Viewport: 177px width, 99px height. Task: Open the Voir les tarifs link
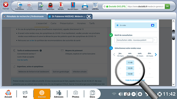(x=22, y=60)
